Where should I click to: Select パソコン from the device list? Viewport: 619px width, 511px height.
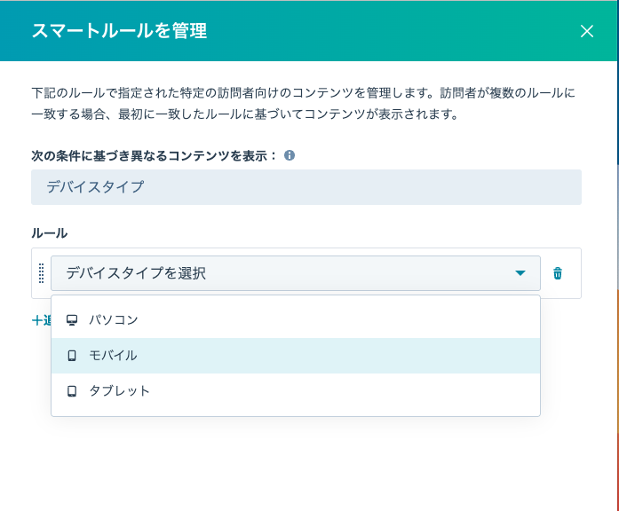pos(114,319)
